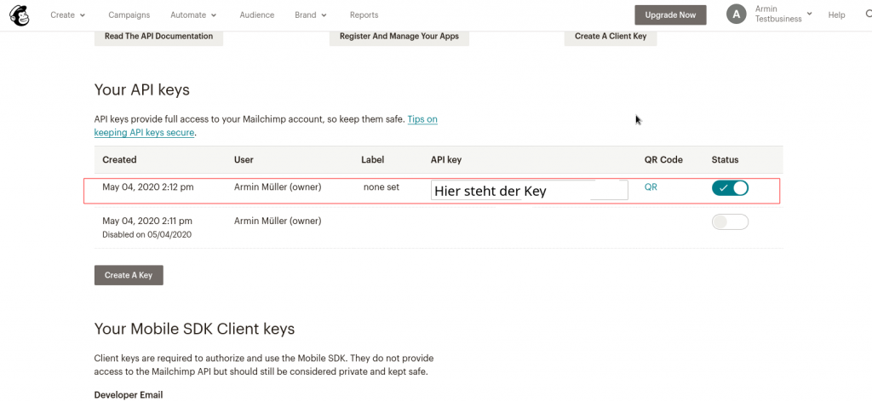This screenshot has height=402, width=872.
Task: Click the Mailchimp Freddie logo icon
Action: pos(19,14)
